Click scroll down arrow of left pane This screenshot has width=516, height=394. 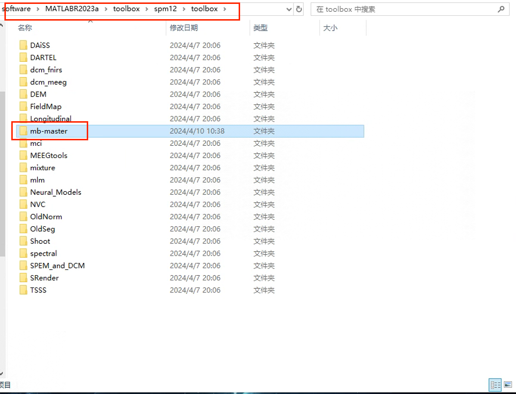[x=1, y=373]
